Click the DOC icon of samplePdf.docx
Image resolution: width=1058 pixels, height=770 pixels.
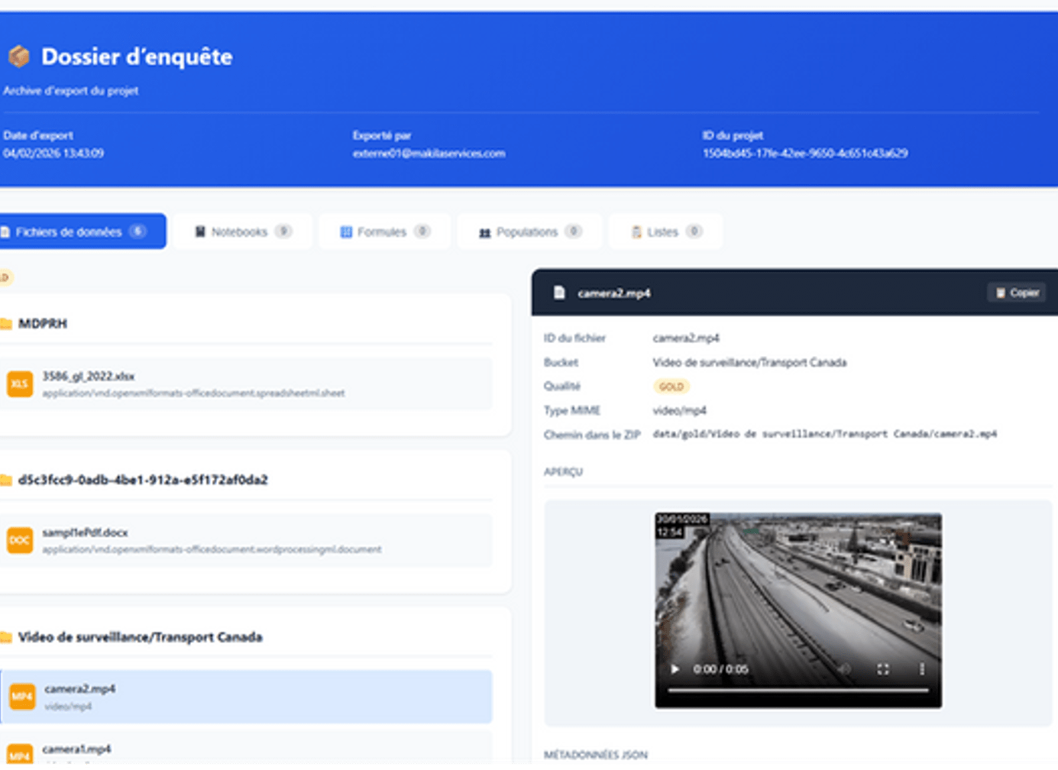tap(20, 540)
